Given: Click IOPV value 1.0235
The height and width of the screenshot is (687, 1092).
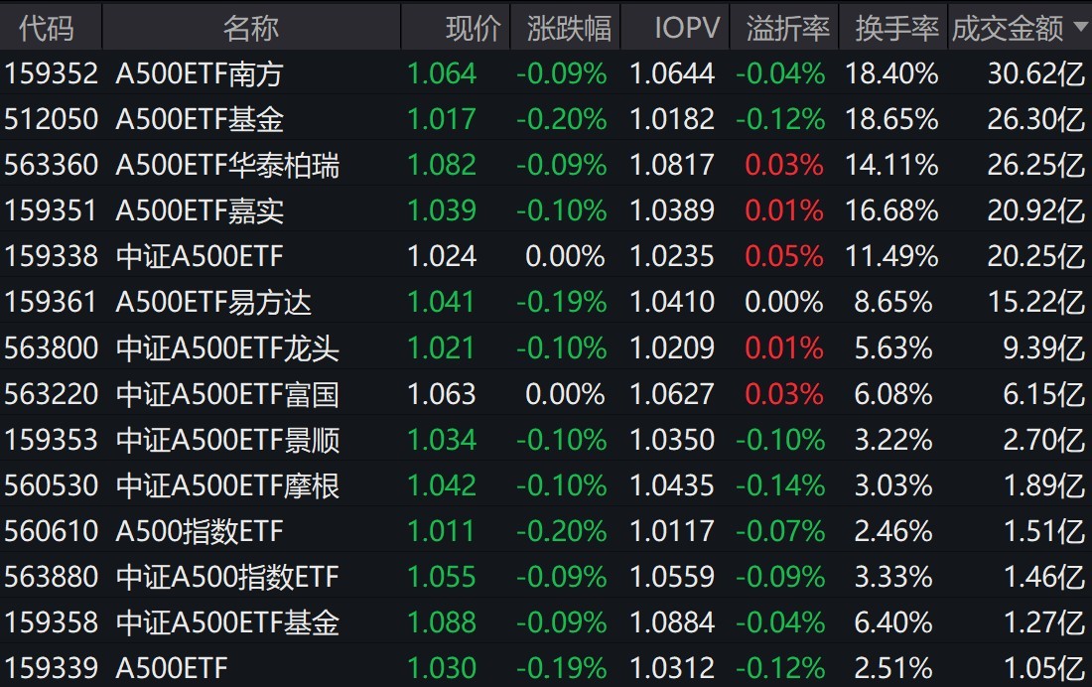Looking at the screenshot, I should click(x=672, y=256).
